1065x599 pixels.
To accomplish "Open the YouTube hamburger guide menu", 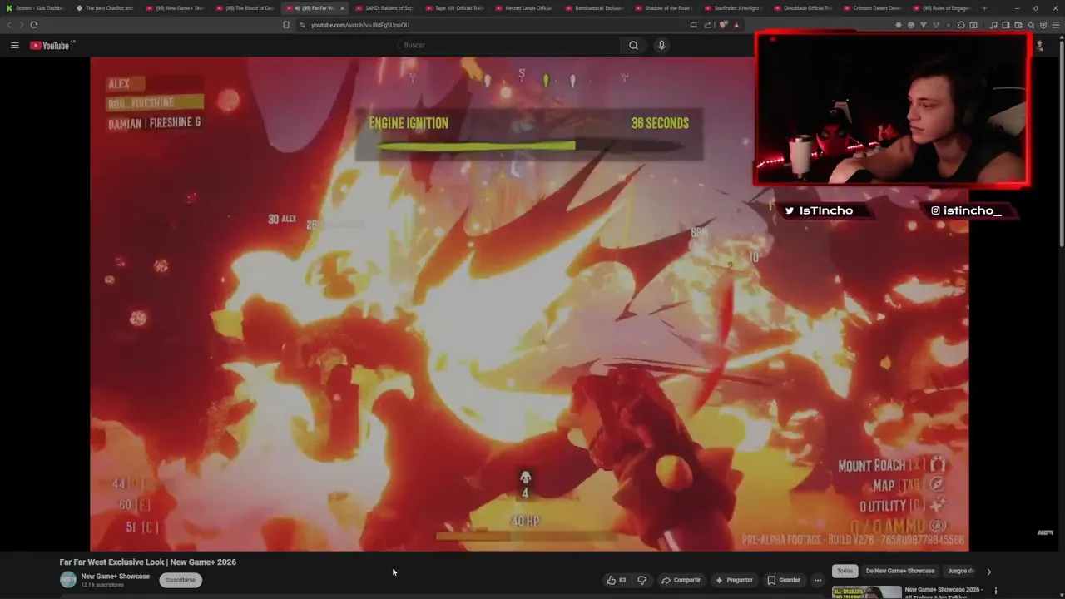I will tap(15, 45).
